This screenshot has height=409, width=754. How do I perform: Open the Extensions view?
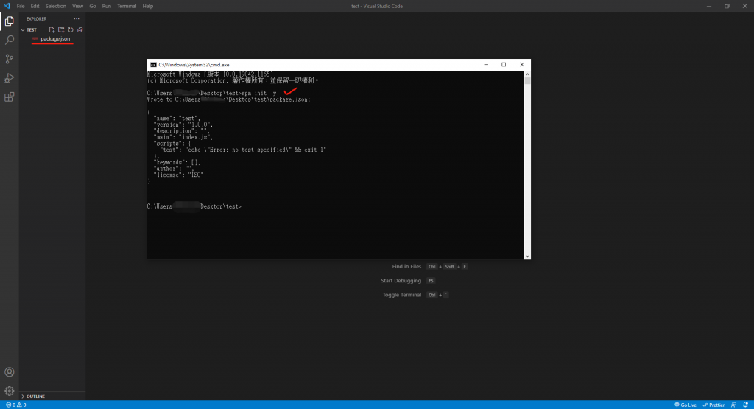coord(9,97)
